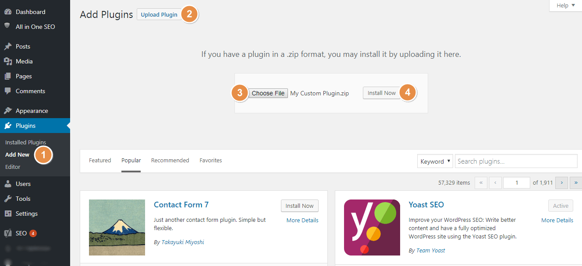Image resolution: width=582 pixels, height=266 pixels.
Task: Click the Comments speech bubble icon
Action: pos(7,91)
